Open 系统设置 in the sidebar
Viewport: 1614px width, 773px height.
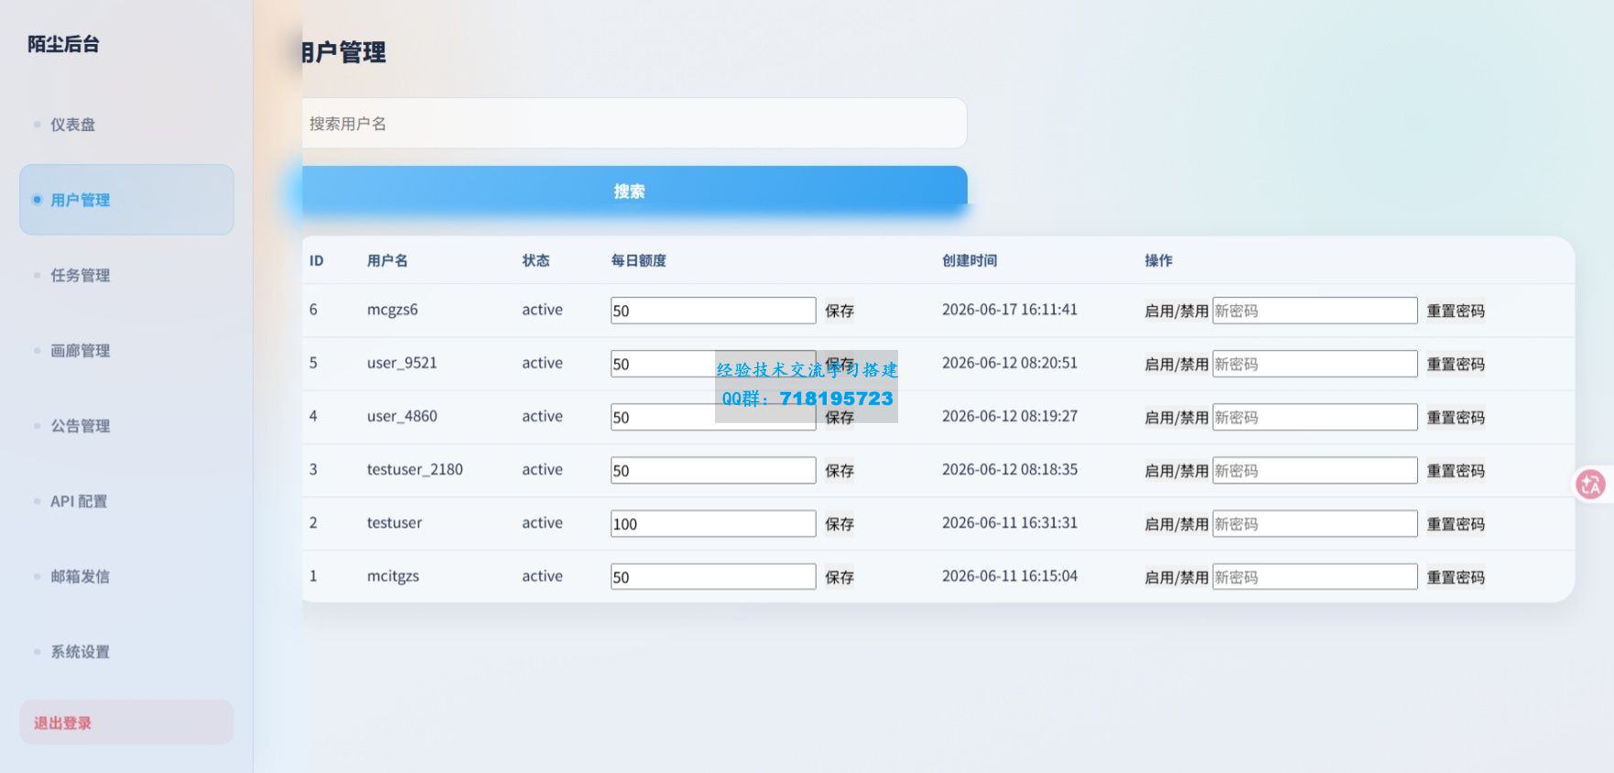126,651
